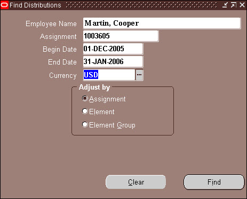
Task: Focus the Employee Name field showing Martin, Cooper
Action: 162,23
